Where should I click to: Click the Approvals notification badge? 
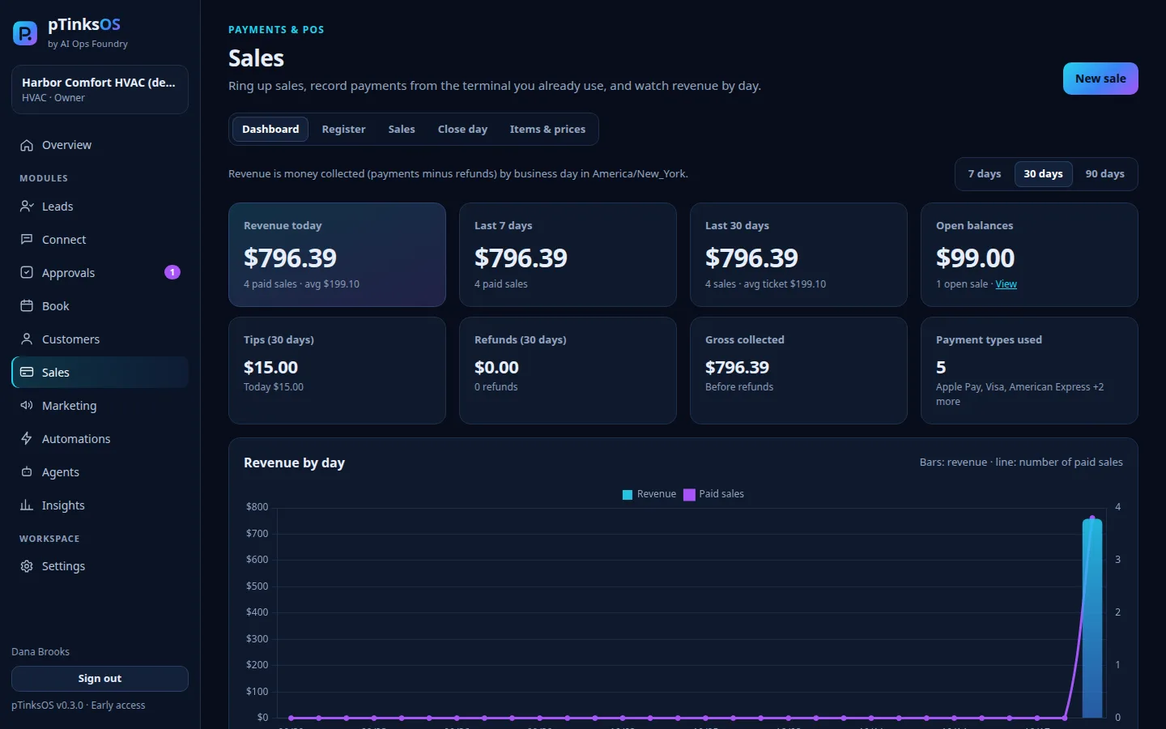coord(172,272)
